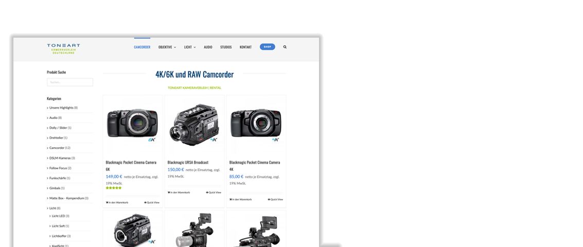Screen dimensions: 583x247
Task: Click title Blackmagic Pocket Cinema Camera 6K
Action: [x=131, y=166]
